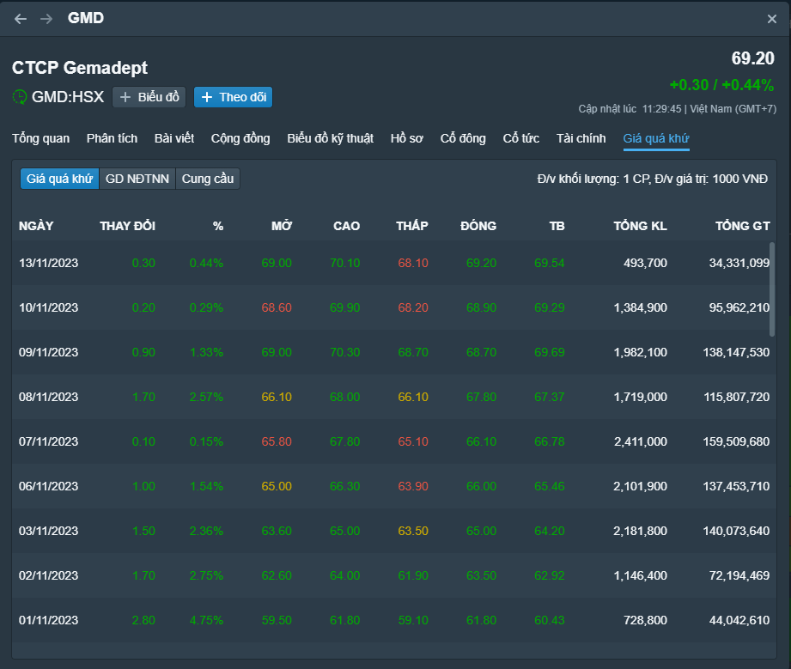
Task: Click percent change 2.75%
Action: [206, 575]
